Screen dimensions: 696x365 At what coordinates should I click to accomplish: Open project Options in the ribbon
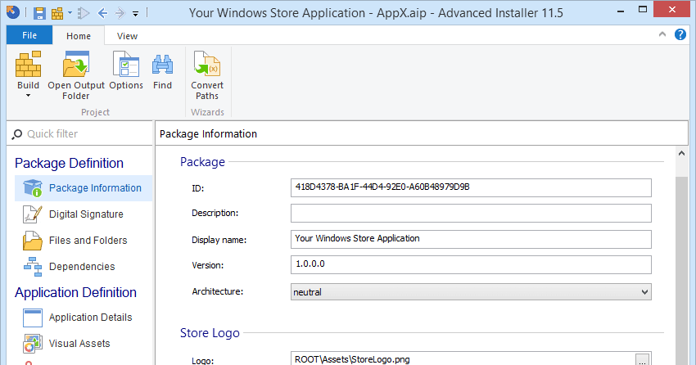pyautogui.click(x=126, y=71)
